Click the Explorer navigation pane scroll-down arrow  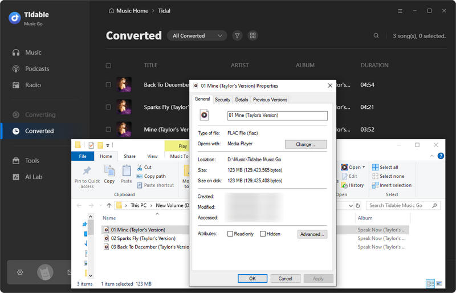[91, 275]
